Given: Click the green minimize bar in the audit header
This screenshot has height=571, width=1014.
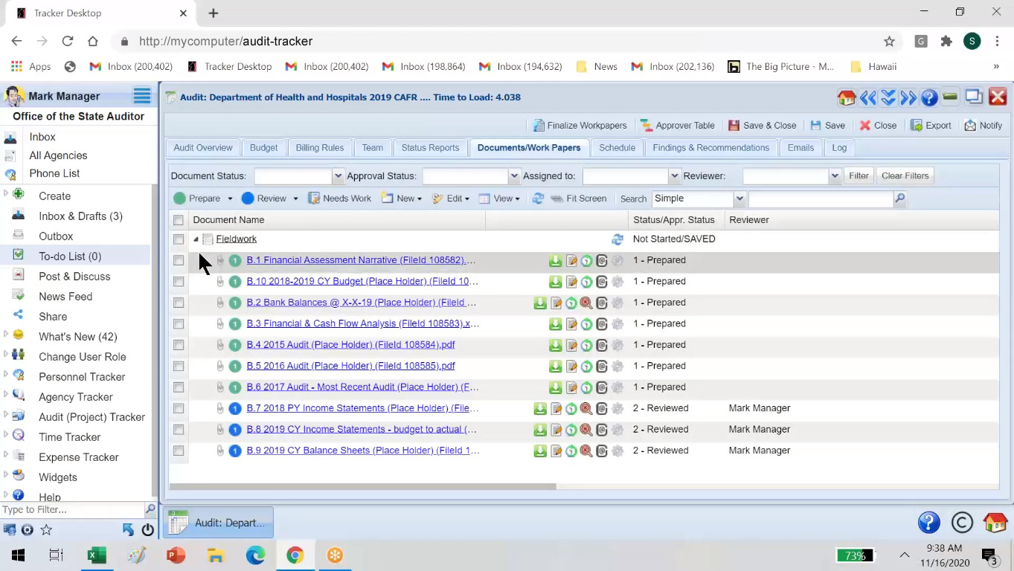Looking at the screenshot, I should (950, 97).
